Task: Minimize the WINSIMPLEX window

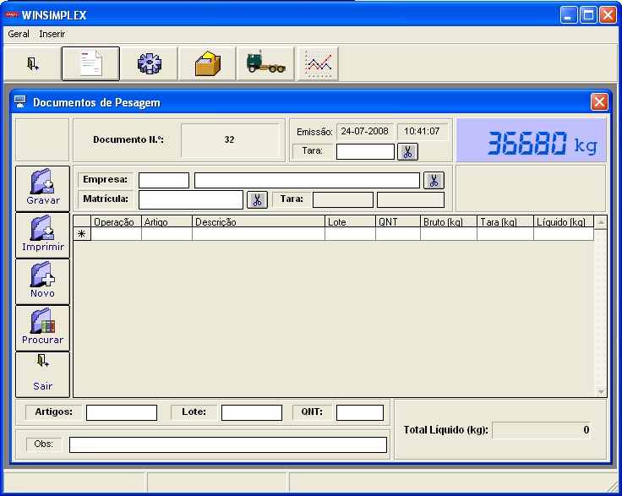Action: point(569,15)
